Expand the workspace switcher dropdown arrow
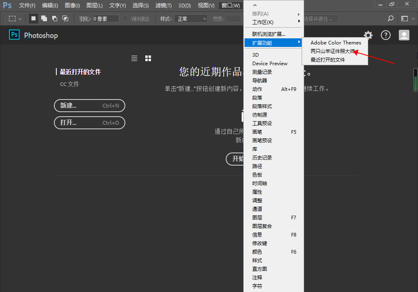The image size is (418, 292). click(x=413, y=19)
